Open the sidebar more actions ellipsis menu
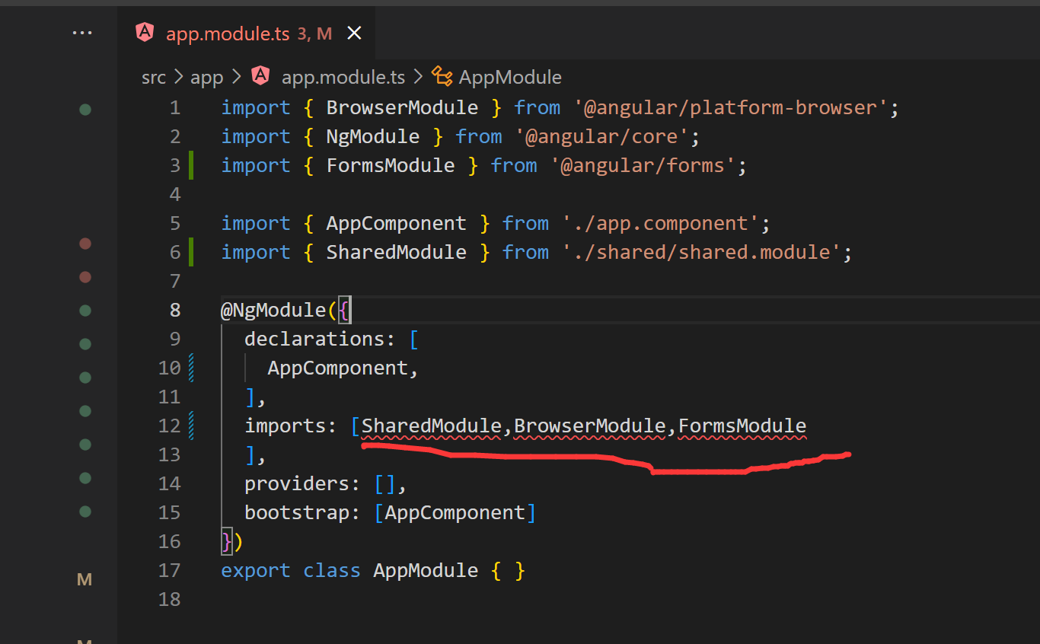Screen dimensions: 1040x644 [82, 33]
